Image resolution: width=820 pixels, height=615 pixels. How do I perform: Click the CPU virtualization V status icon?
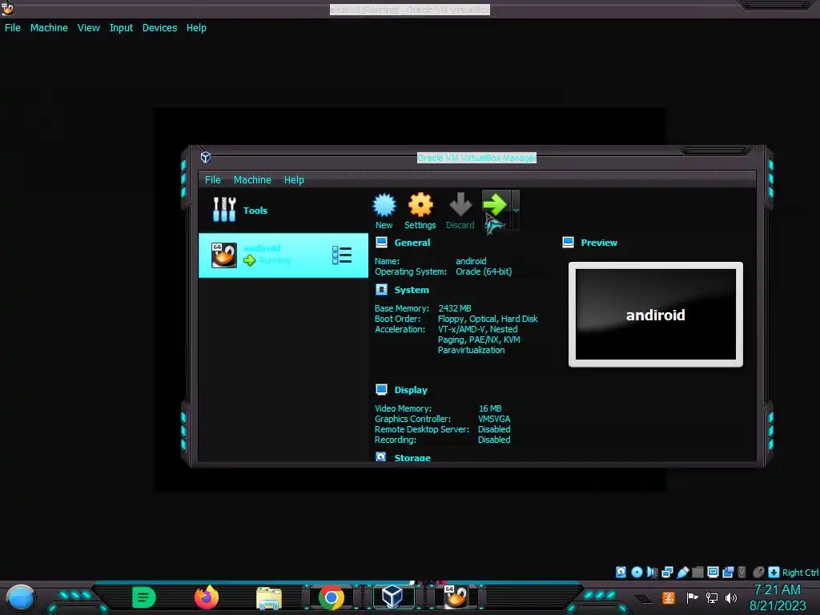tap(742, 572)
